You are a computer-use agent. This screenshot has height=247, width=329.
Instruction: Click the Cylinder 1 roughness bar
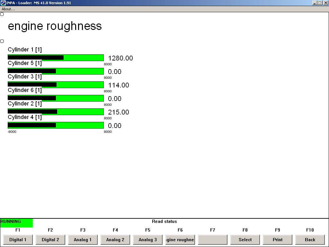pyautogui.click(x=56, y=58)
